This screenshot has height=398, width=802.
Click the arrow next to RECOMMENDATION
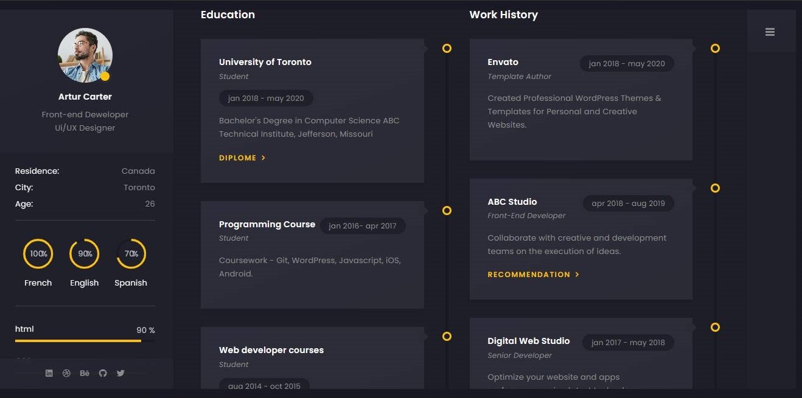577,275
